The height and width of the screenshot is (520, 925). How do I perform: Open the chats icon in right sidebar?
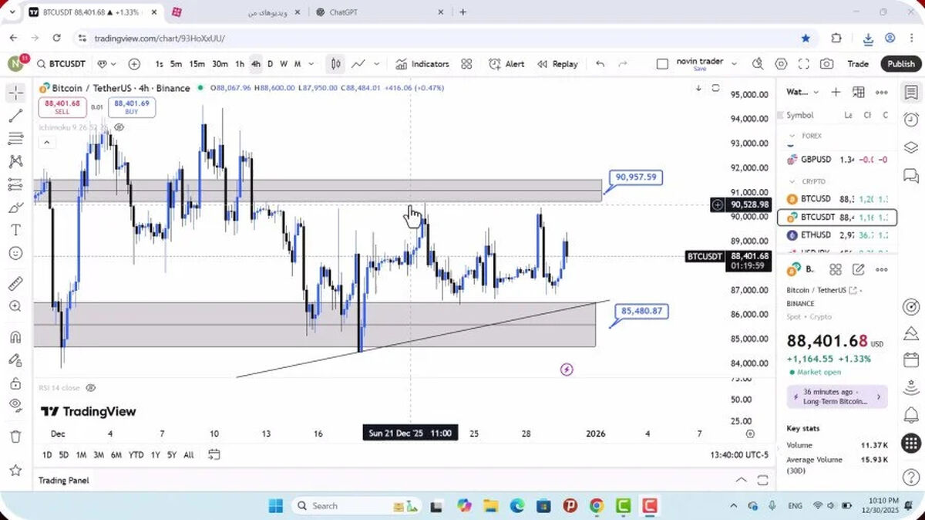tap(911, 175)
